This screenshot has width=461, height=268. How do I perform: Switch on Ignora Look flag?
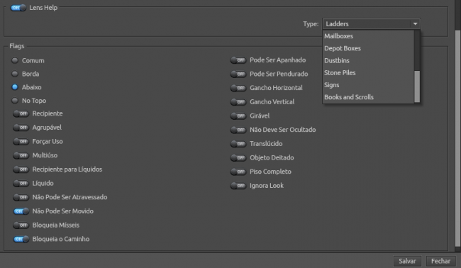(x=238, y=186)
